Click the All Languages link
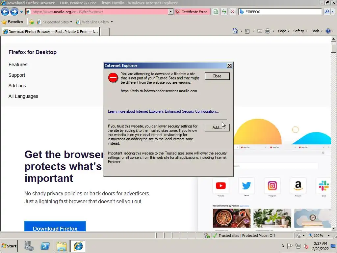Screen dimensions: 337x253 click(23, 96)
